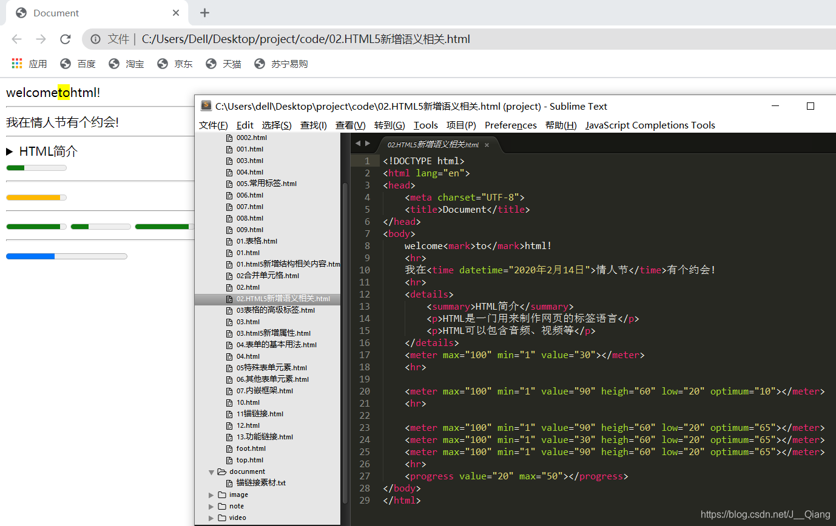Open 06.其他表单元素.html in sidebar
This screenshot has height=526, width=836.
[x=272, y=379]
